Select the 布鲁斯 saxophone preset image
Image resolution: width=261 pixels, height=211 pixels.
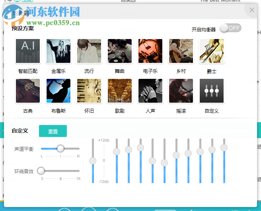(58, 91)
